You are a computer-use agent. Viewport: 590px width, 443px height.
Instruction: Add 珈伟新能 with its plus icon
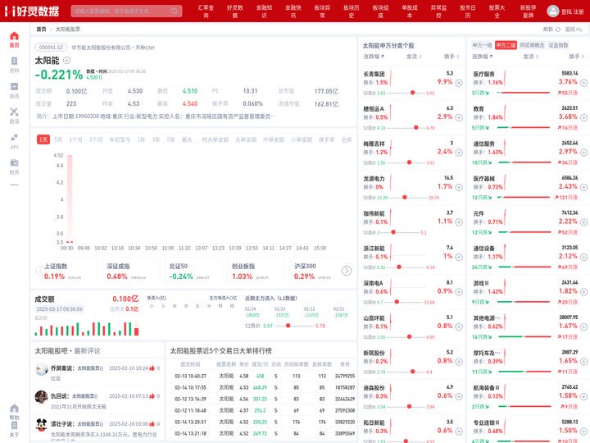[459, 222]
